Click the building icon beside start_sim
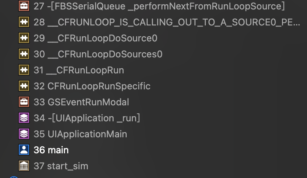307x178 pixels. click(x=24, y=166)
